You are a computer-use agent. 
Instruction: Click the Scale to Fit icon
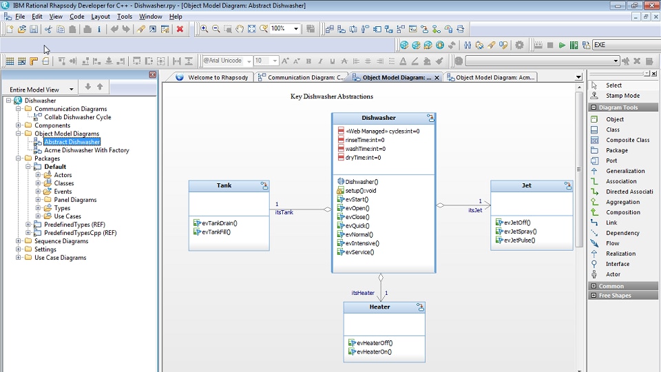pyautogui.click(x=252, y=29)
